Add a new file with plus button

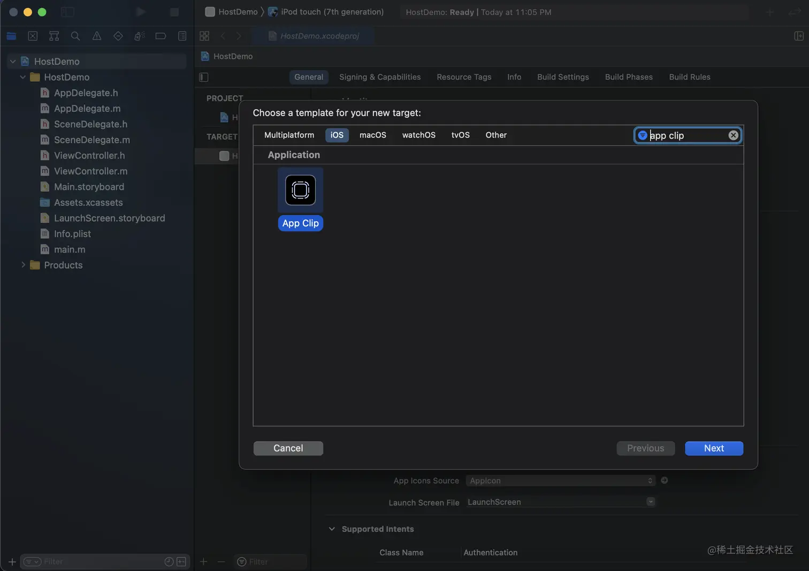pos(12,561)
